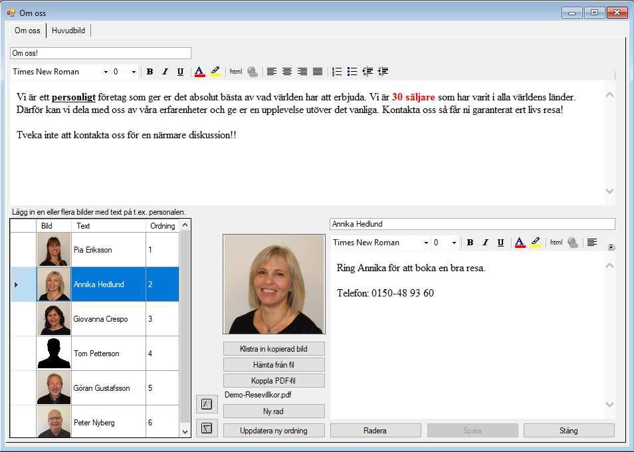Click Tom Petterson silhouette thumbnail
This screenshot has width=634, height=452.
[x=54, y=354]
